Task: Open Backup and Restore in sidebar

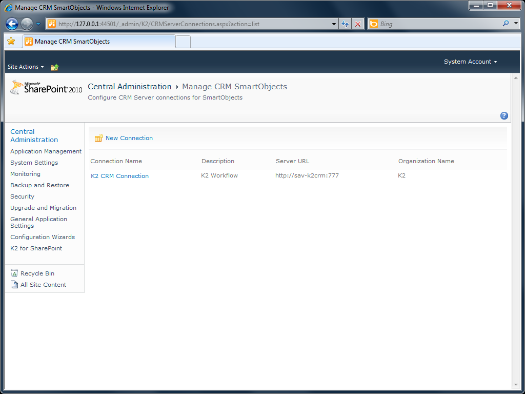Action: 40,185
